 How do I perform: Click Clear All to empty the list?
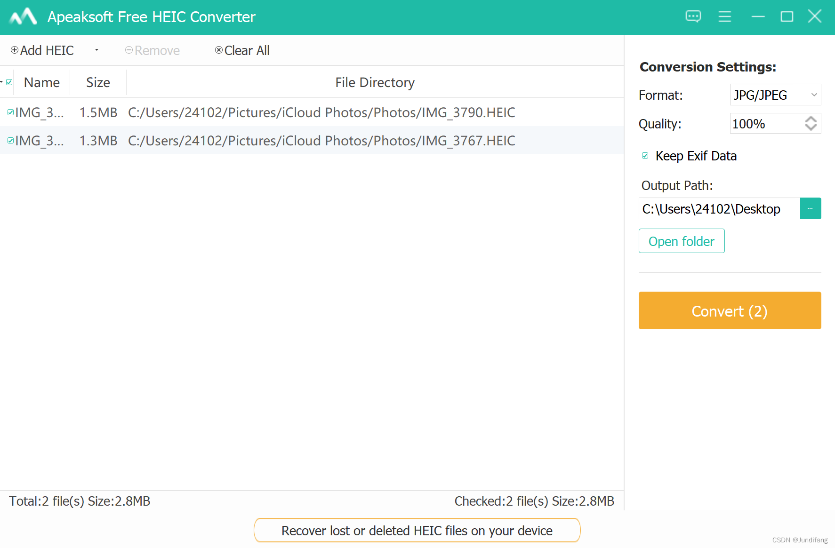(x=242, y=50)
